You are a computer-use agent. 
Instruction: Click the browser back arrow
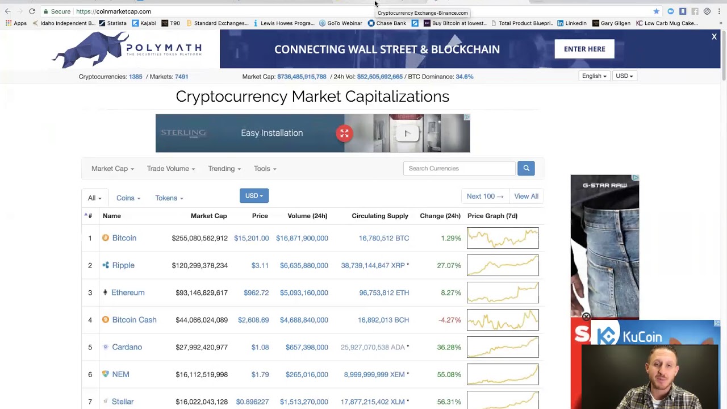coord(8,11)
